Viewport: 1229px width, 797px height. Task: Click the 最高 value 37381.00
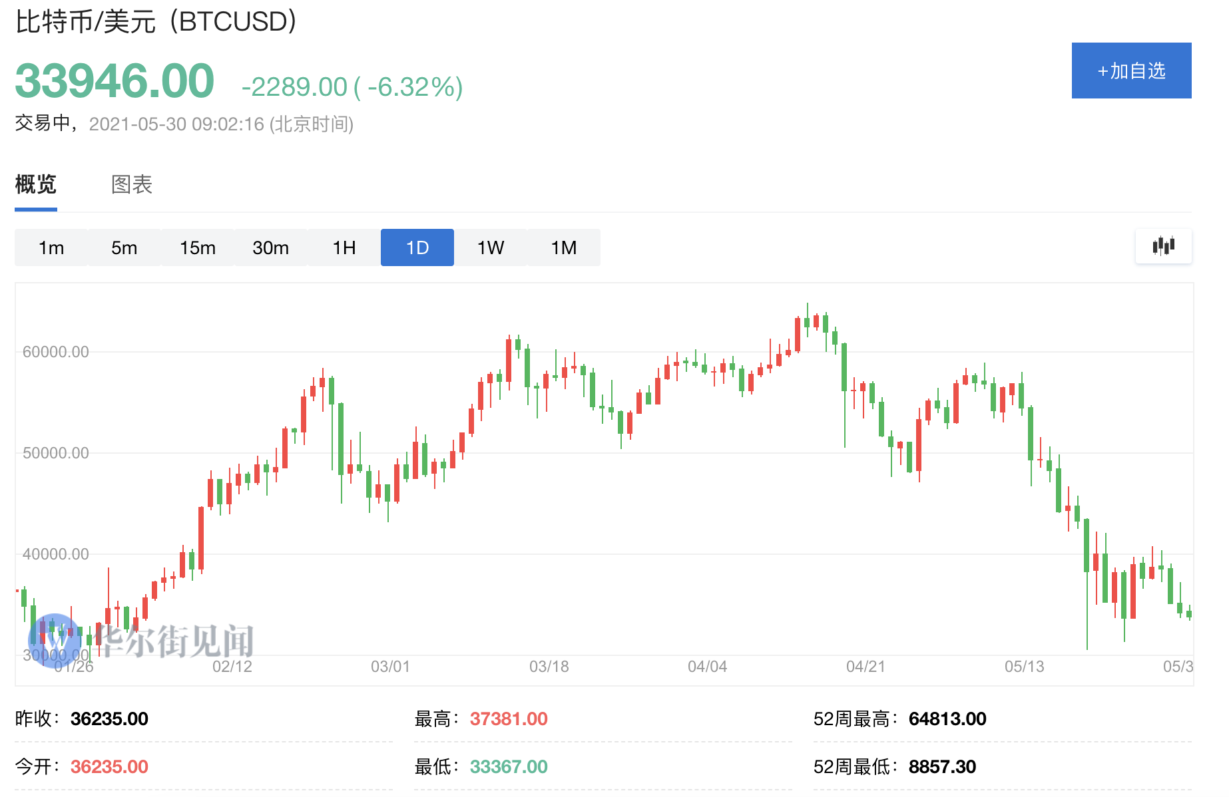click(x=509, y=718)
